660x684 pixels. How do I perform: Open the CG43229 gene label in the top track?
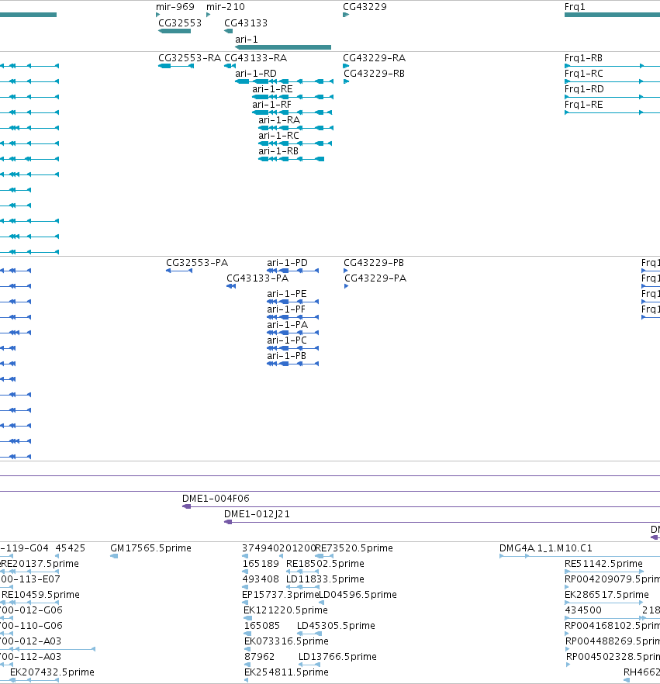click(365, 7)
